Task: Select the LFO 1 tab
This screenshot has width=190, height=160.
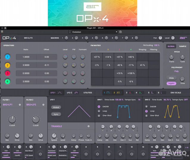Action: (x=56, y=93)
